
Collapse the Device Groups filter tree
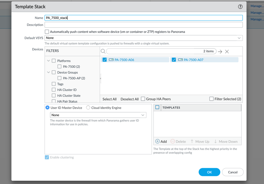pyautogui.click(x=48, y=72)
